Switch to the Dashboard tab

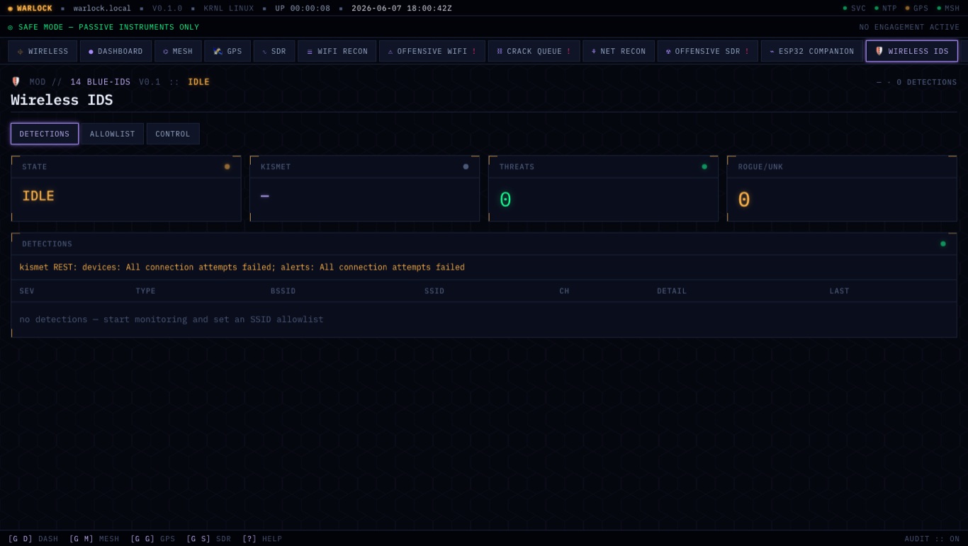point(116,51)
